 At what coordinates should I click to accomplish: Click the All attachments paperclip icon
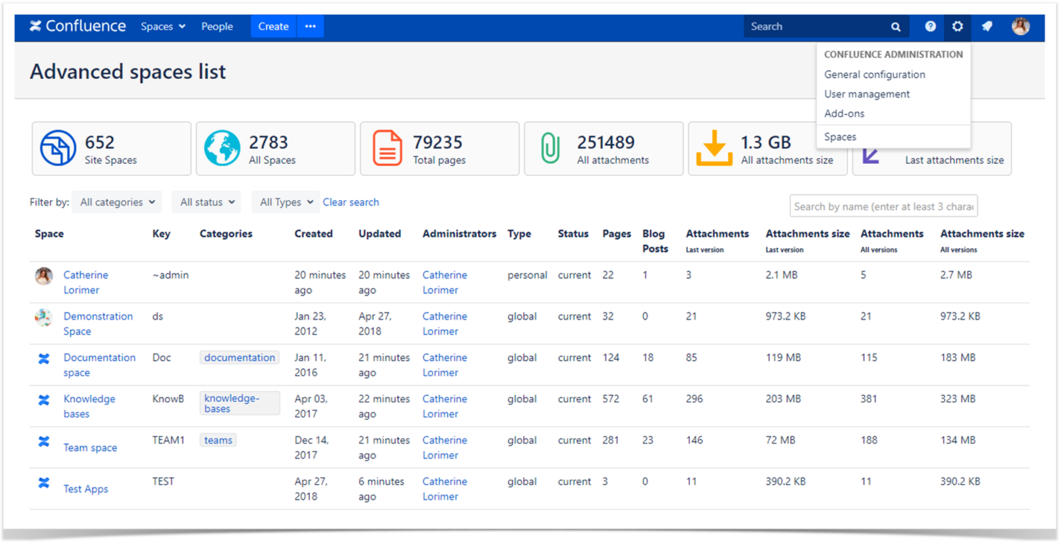click(550, 148)
